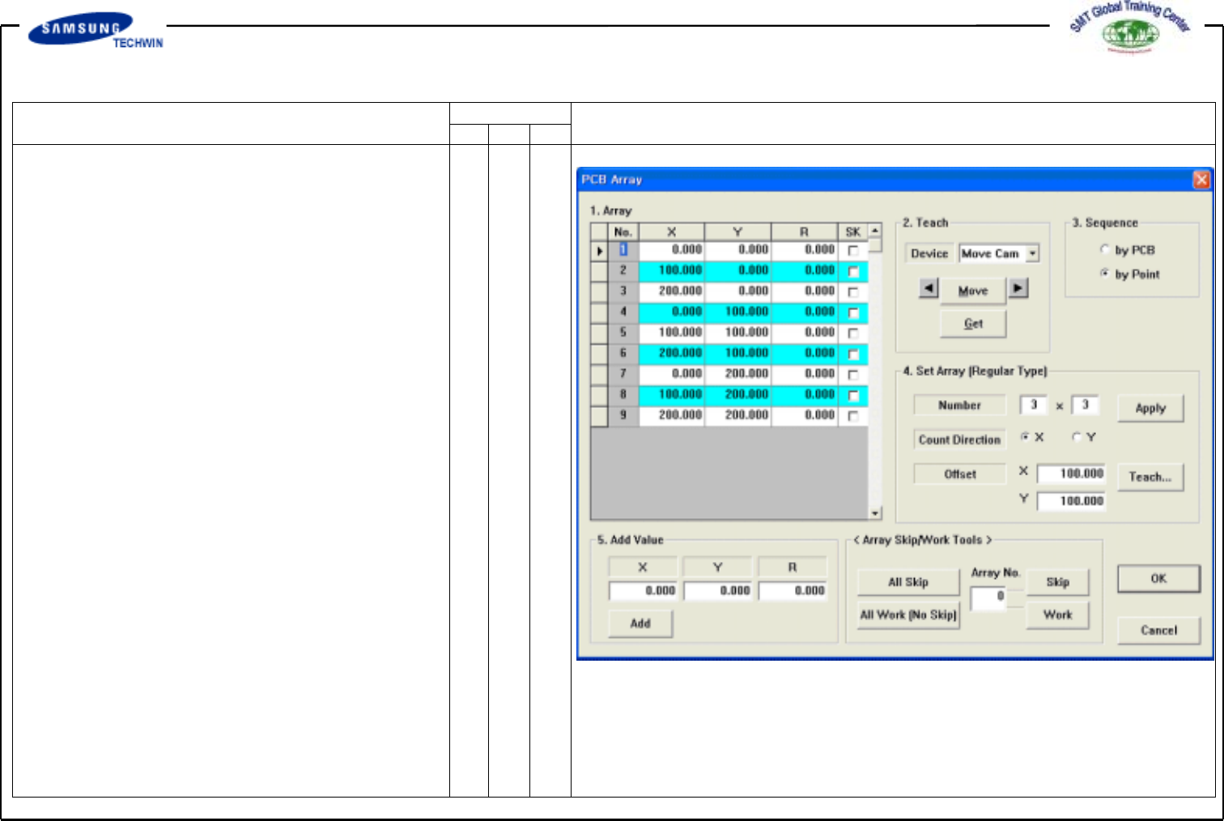
Task: Click the Teach... button
Action: [x=1150, y=477]
